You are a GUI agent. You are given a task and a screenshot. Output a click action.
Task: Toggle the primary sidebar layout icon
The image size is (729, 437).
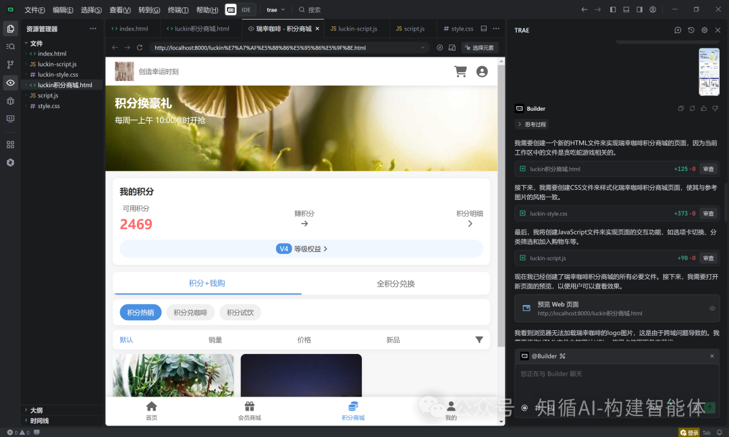pyautogui.click(x=613, y=9)
